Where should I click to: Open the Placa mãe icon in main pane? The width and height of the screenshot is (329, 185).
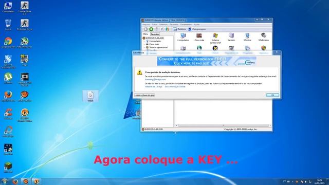[199, 37]
